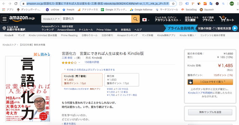Open the browser profile avatar
Image resolution: width=239 pixels, height=125 pixels.
point(232,3)
